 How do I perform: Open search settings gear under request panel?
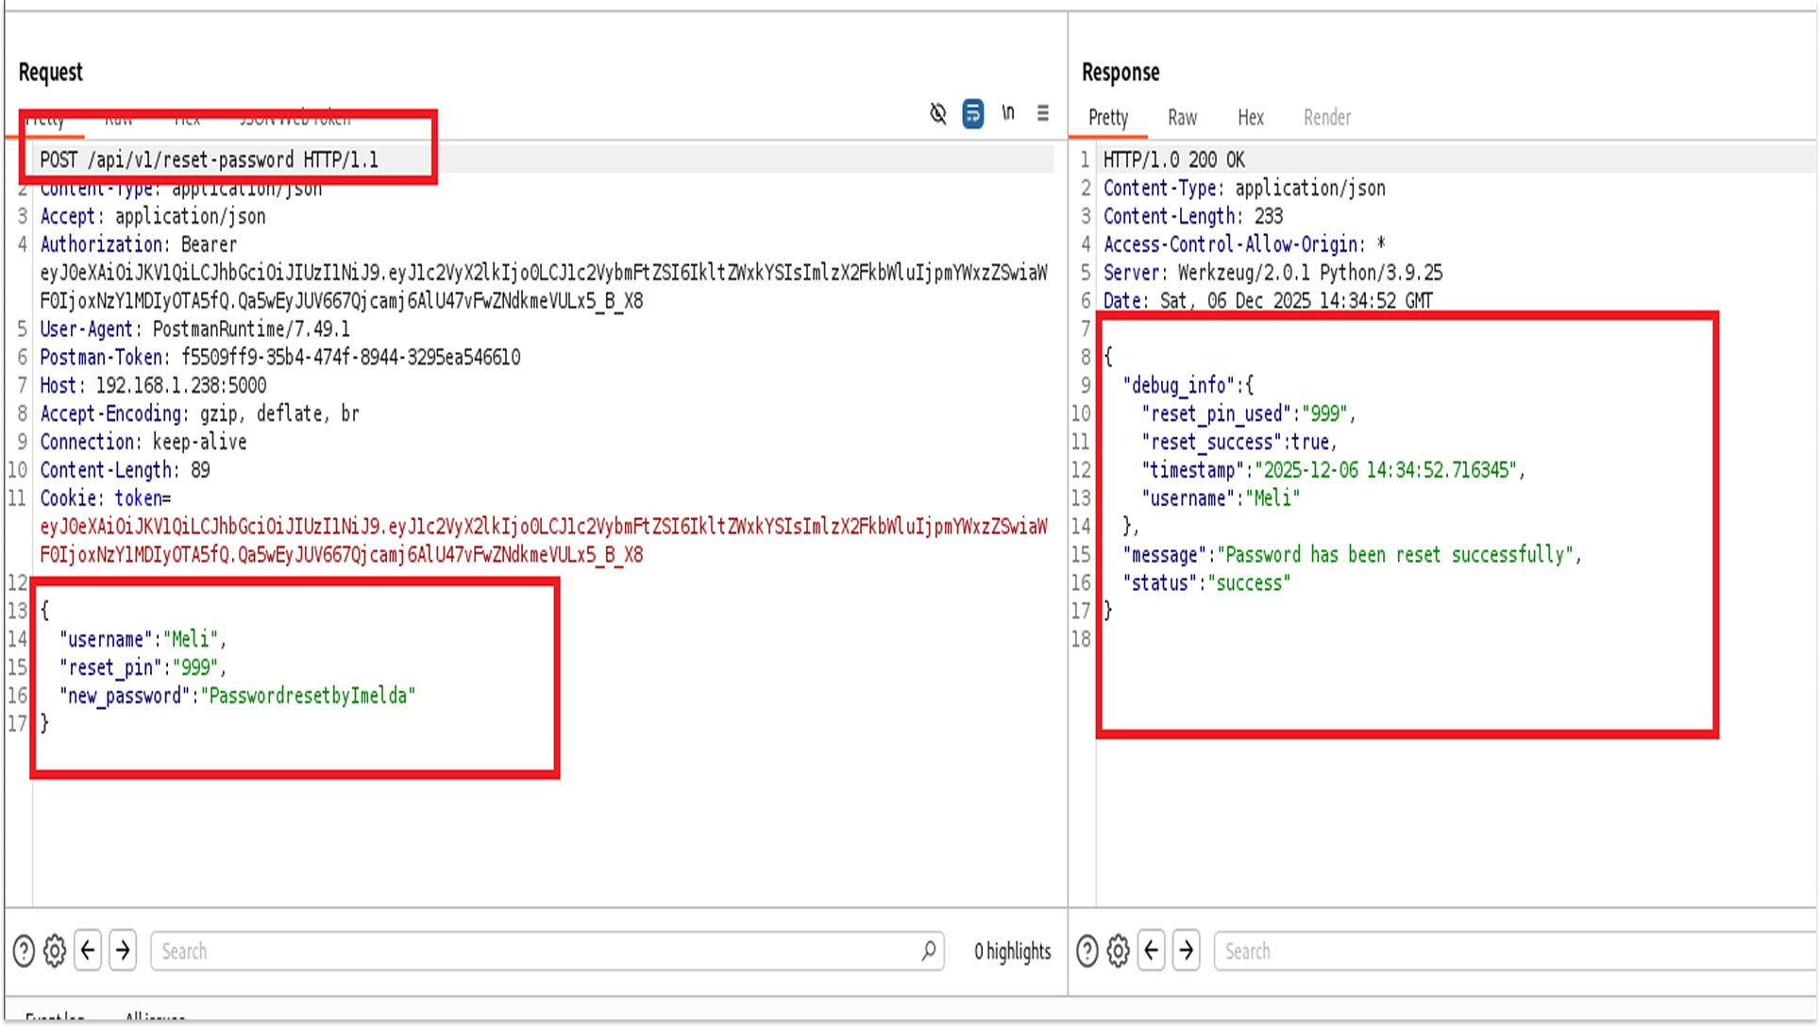click(x=55, y=951)
